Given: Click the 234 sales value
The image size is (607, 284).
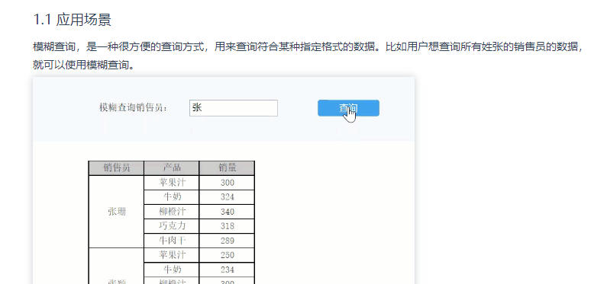Looking at the screenshot, I should tap(227, 270).
